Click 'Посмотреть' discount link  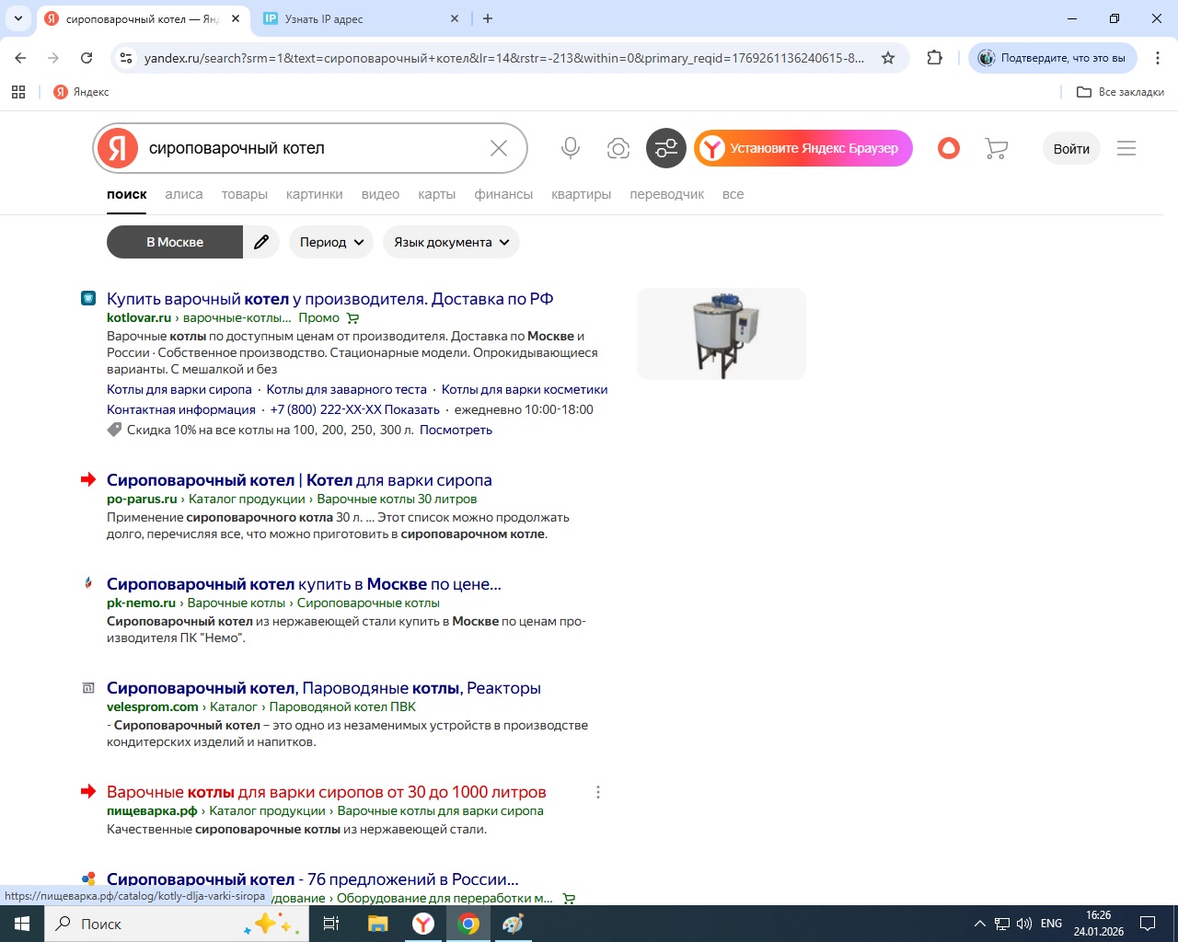(x=456, y=430)
